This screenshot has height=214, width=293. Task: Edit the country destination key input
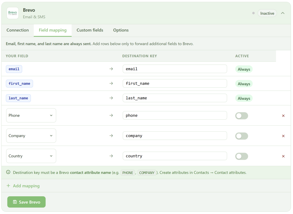pos(175,156)
